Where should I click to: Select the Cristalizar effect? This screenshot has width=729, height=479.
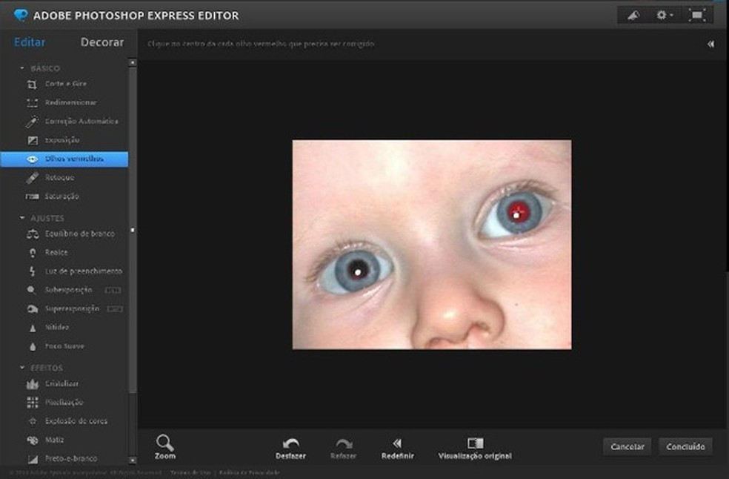click(61, 383)
